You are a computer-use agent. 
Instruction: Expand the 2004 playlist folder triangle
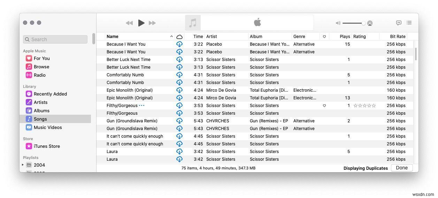coord(23,165)
